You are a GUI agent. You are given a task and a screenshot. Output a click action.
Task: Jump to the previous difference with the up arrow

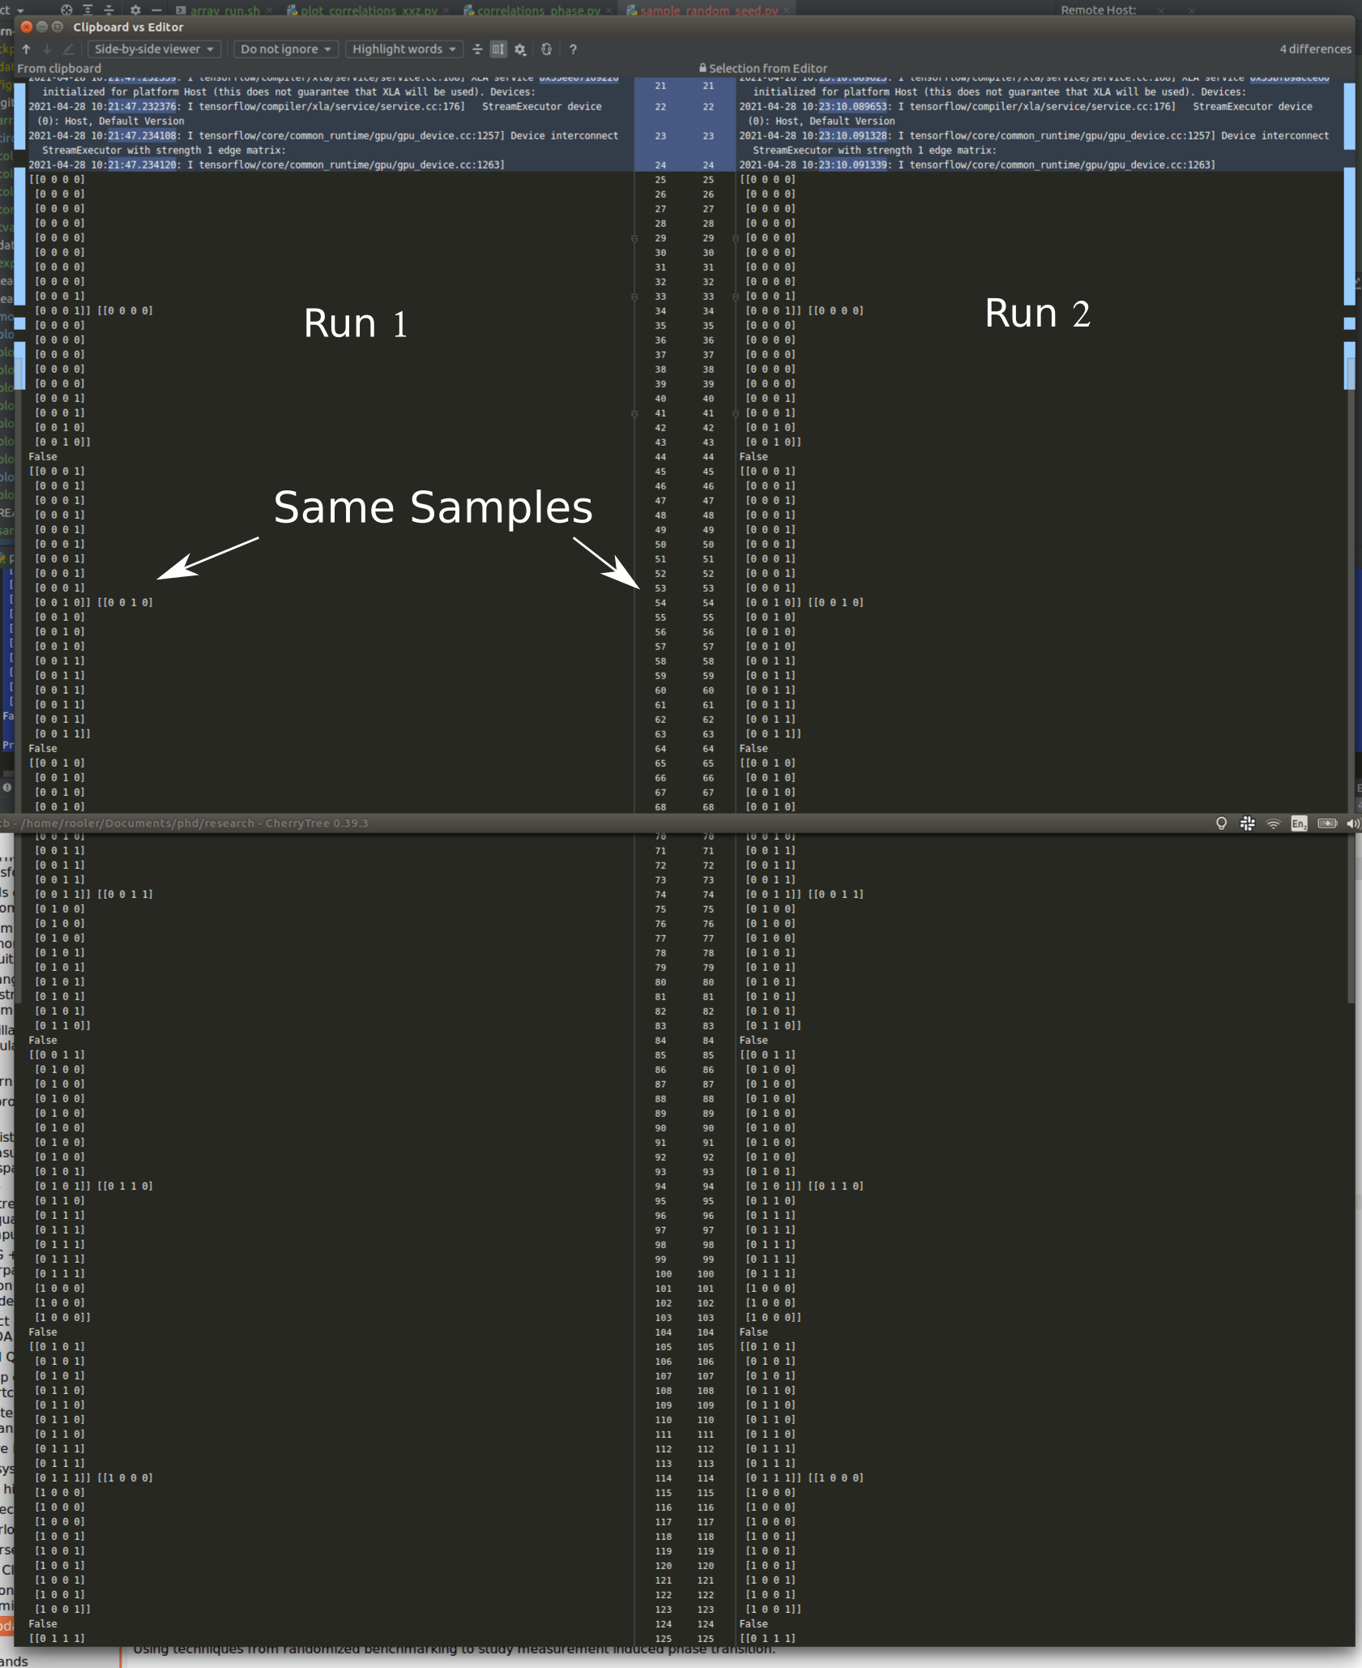tap(27, 49)
